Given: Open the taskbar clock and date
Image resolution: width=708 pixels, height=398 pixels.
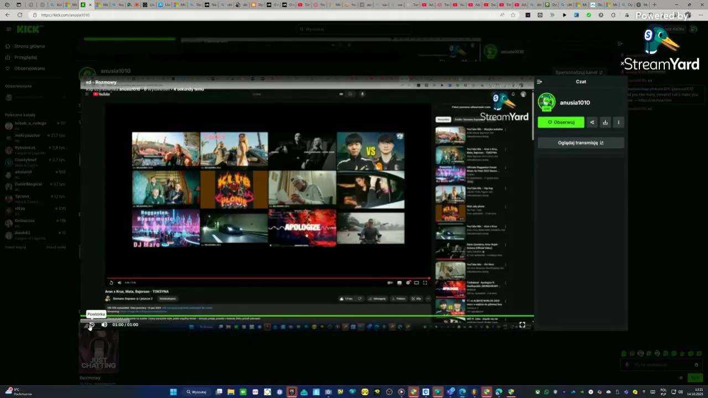Looking at the screenshot, I should click(x=695, y=392).
